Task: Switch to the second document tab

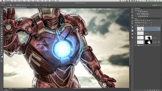Action: click(38, 8)
